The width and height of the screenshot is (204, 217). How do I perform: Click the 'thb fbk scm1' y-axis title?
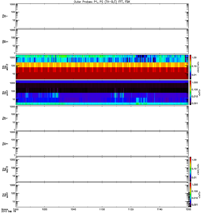pyautogui.click(x=5, y=92)
